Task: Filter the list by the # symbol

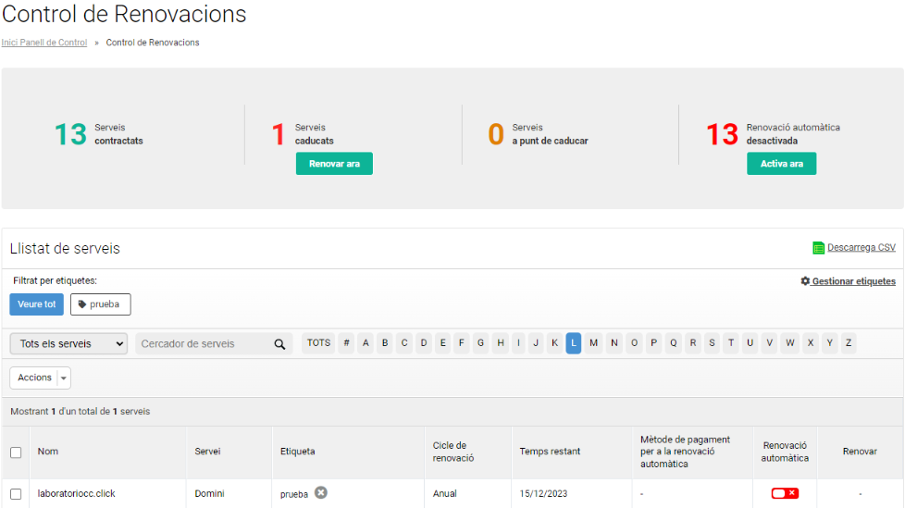Action: (346, 343)
